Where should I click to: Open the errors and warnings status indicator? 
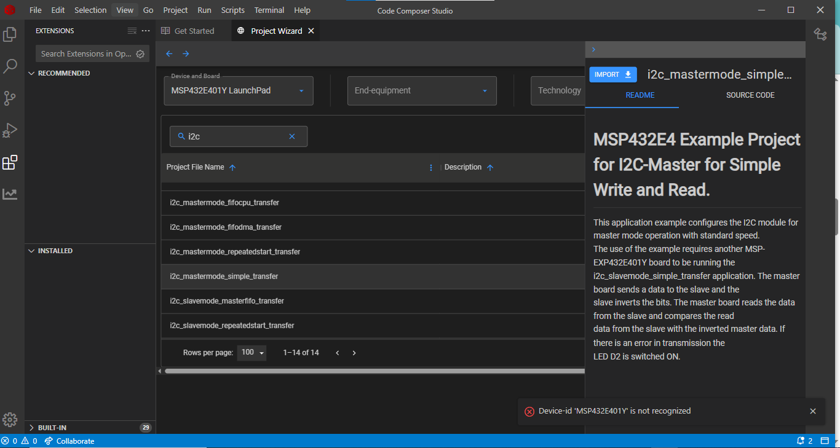[x=19, y=441]
